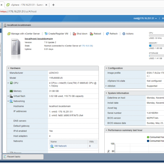
Task: Open a new browser tab with plus
Action: (53, 5)
